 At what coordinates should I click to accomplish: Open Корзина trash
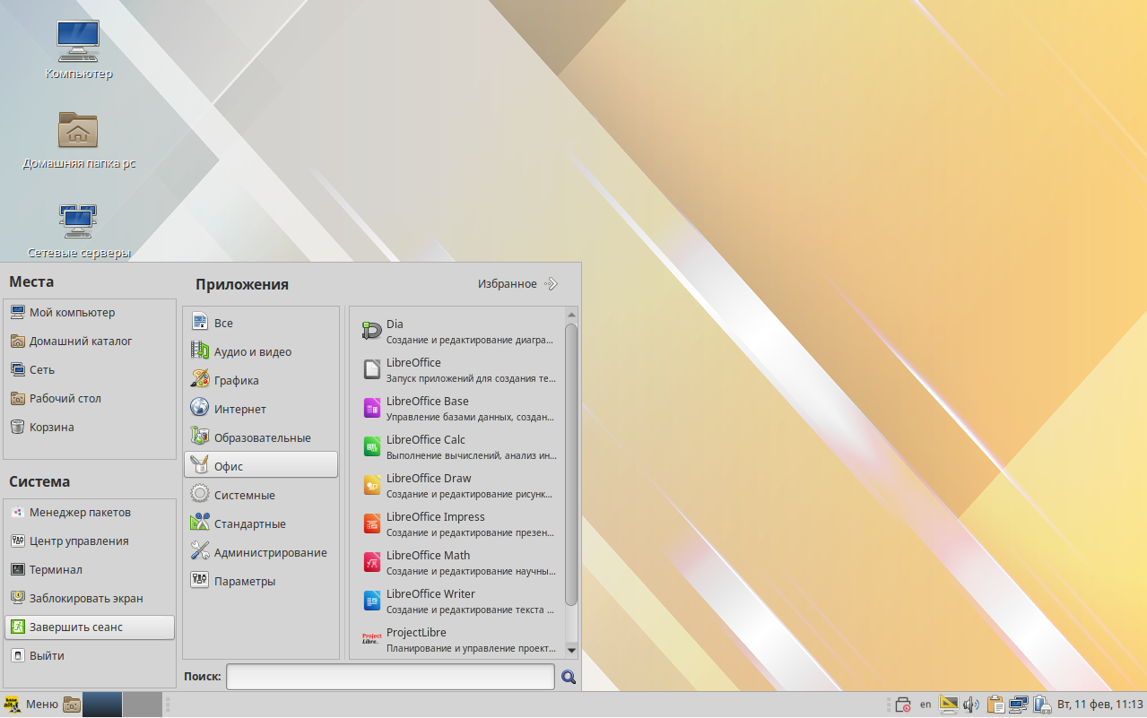pyautogui.click(x=90, y=427)
